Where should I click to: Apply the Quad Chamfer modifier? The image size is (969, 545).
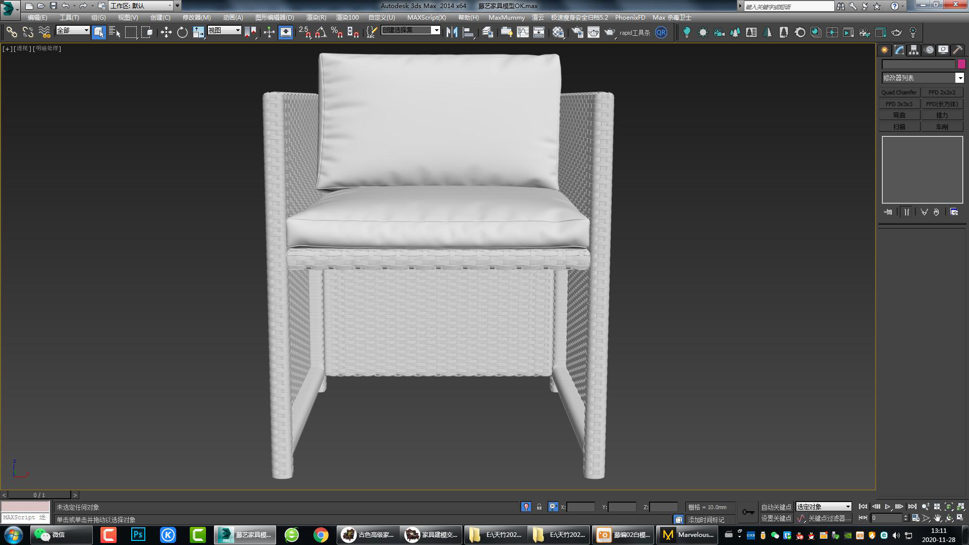tap(899, 92)
